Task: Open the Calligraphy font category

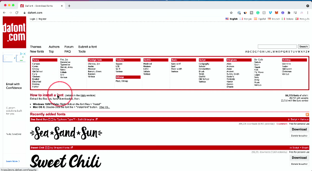Action: pyautogui.click(x=204, y=64)
